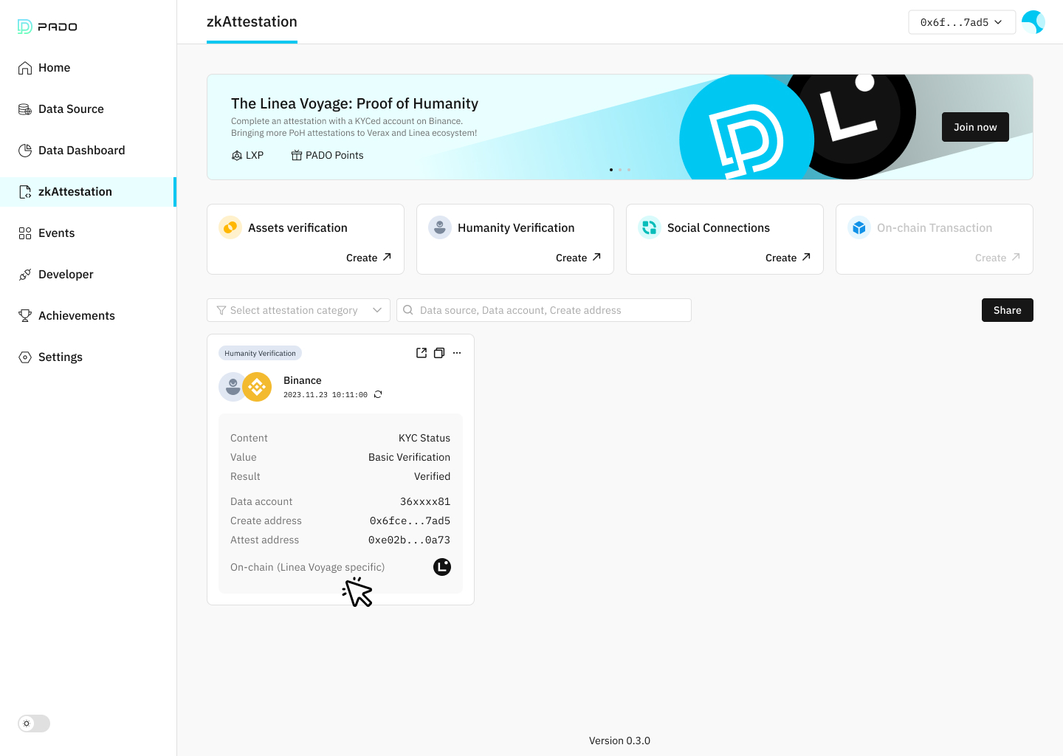The width and height of the screenshot is (1063, 756).
Task: Click the Humanity Verification person icon
Action: 440,227
